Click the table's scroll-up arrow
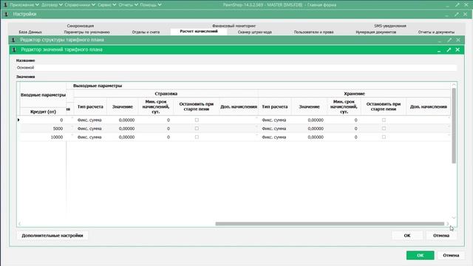The image size is (473, 266). tap(454, 85)
